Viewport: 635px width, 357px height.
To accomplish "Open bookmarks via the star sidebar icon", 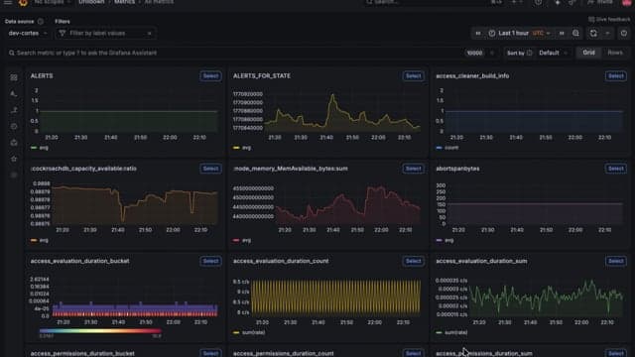I will (x=14, y=159).
